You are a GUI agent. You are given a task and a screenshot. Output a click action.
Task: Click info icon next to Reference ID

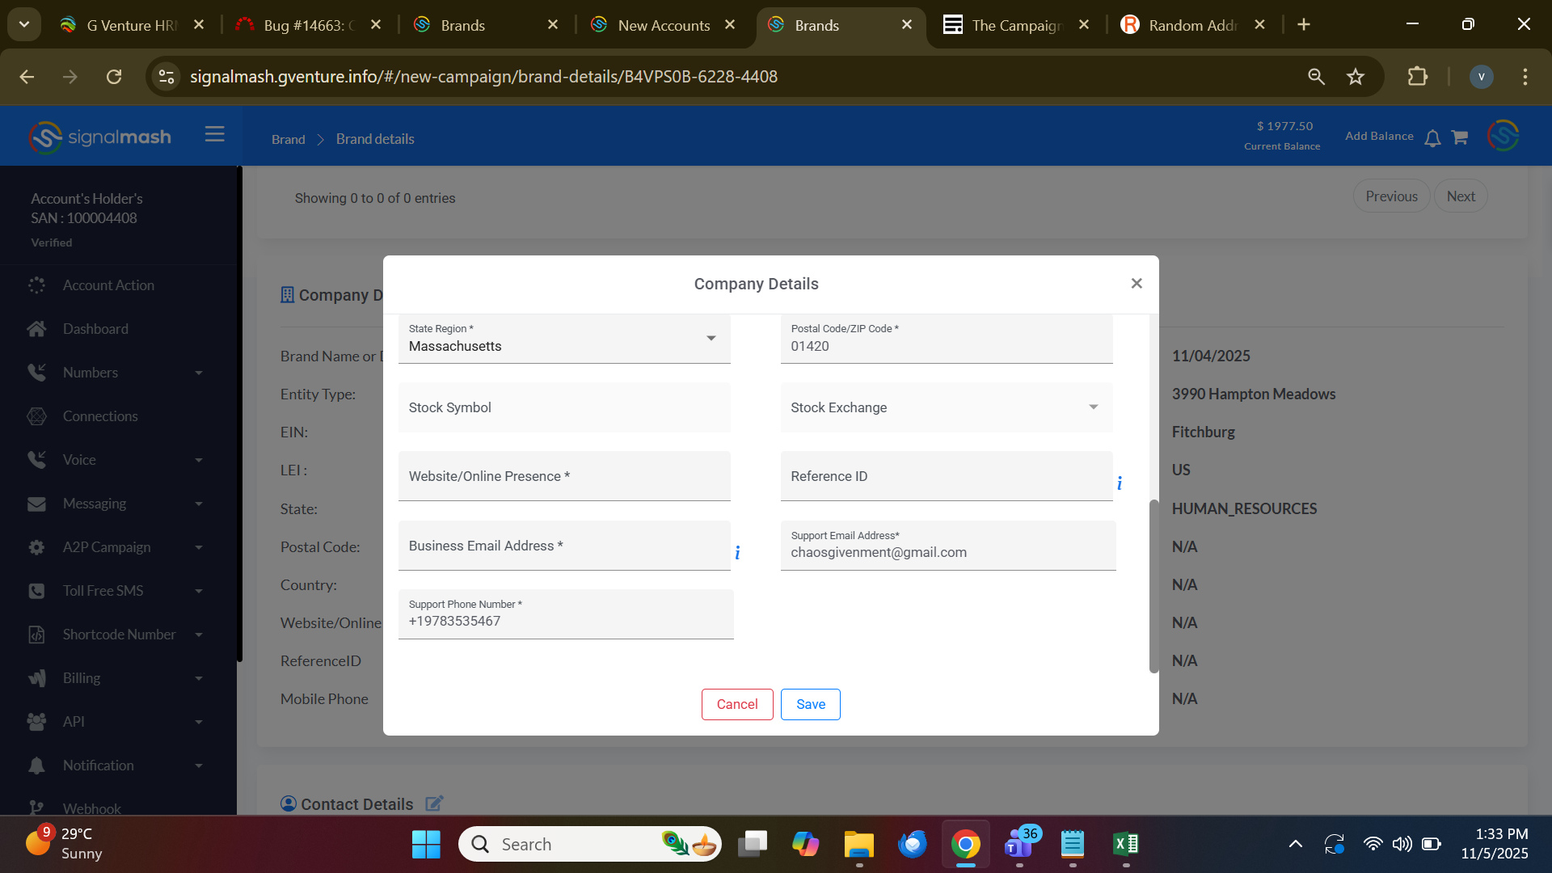coord(1120,483)
